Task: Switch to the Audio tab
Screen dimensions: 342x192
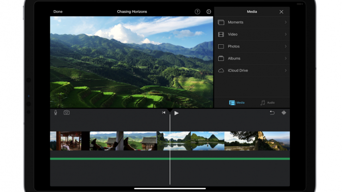Action: click(x=267, y=102)
